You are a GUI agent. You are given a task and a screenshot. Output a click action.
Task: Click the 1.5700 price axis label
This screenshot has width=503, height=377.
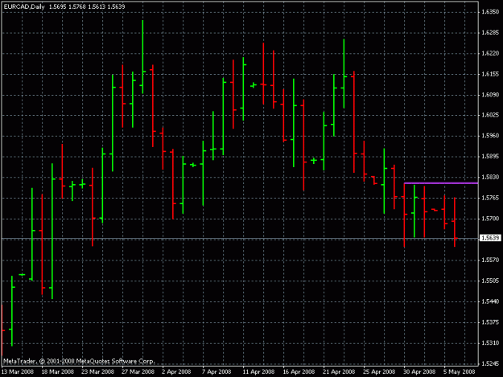coord(490,219)
